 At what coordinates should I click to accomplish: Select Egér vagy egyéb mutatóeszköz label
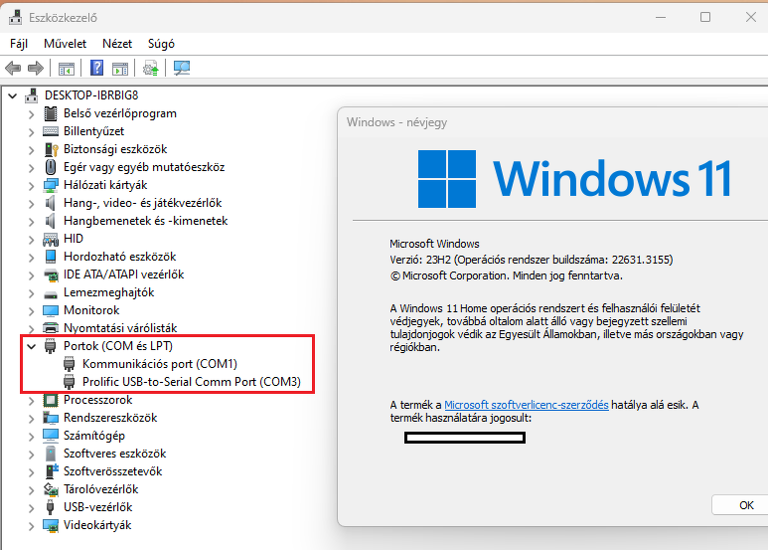coord(144,167)
